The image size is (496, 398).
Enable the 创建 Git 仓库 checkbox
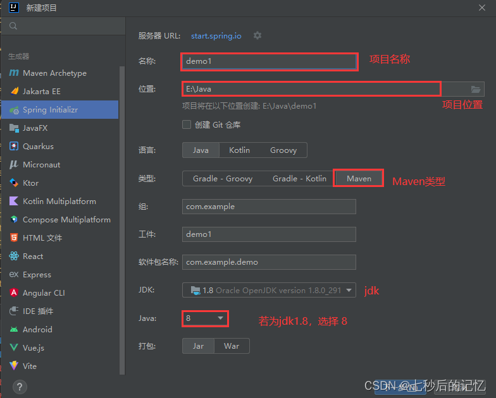[187, 124]
